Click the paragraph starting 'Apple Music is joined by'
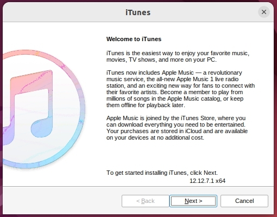The width and height of the screenshot is (277, 217). (x=177, y=128)
